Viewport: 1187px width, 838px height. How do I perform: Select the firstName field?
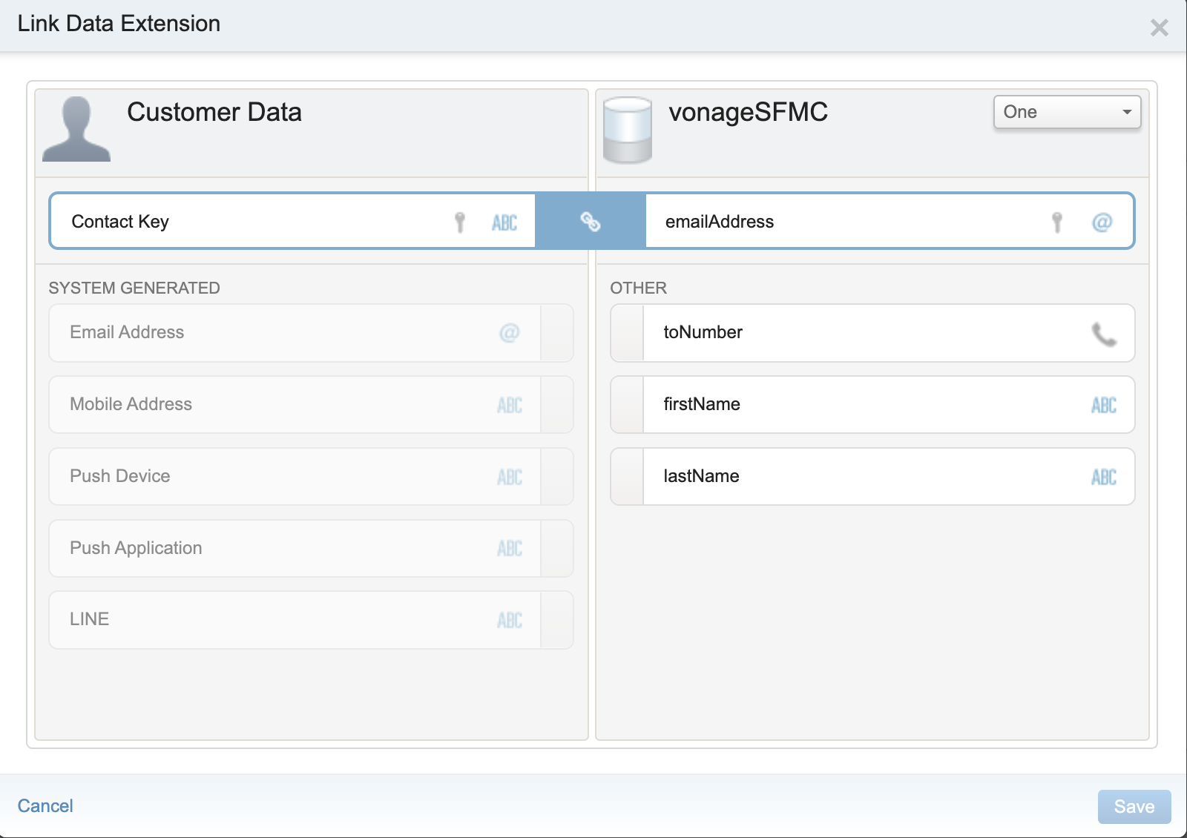(872, 404)
